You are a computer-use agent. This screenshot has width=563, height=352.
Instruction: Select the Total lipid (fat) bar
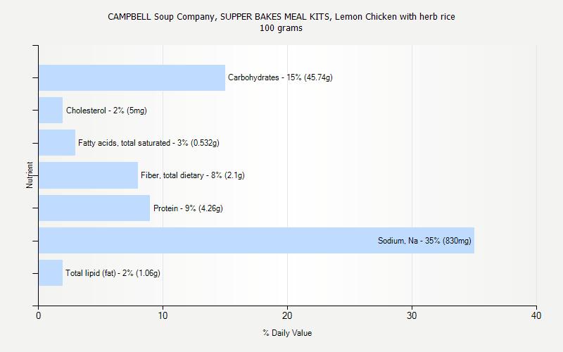pos(51,273)
